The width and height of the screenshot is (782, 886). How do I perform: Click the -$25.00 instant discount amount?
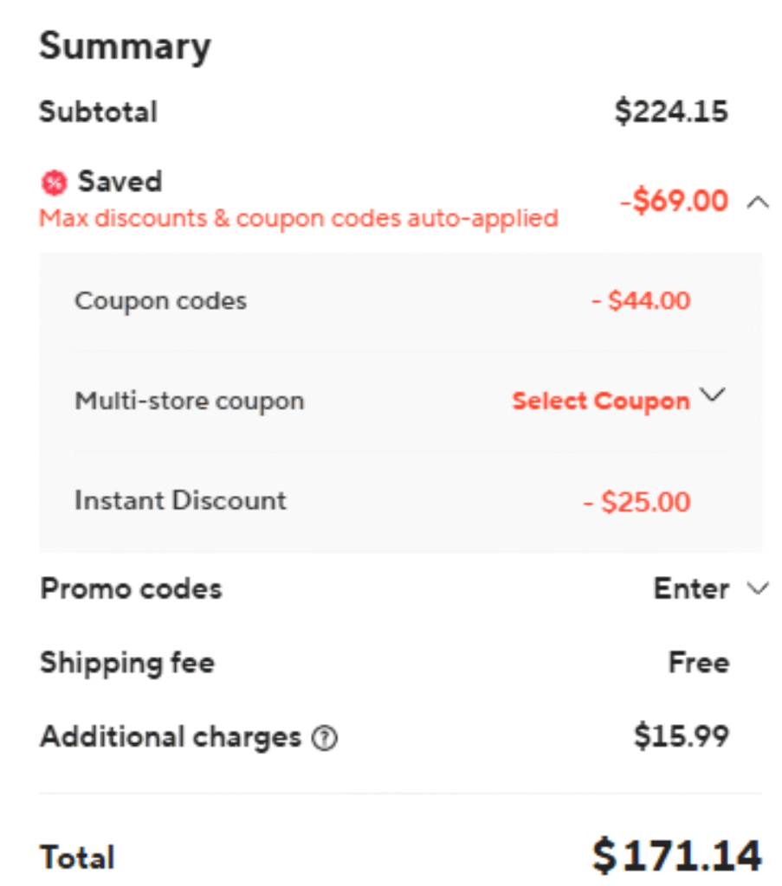click(637, 502)
